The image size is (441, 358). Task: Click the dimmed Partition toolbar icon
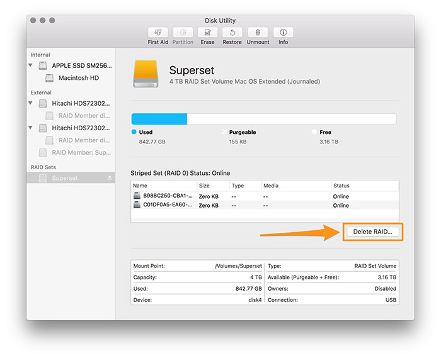[183, 33]
